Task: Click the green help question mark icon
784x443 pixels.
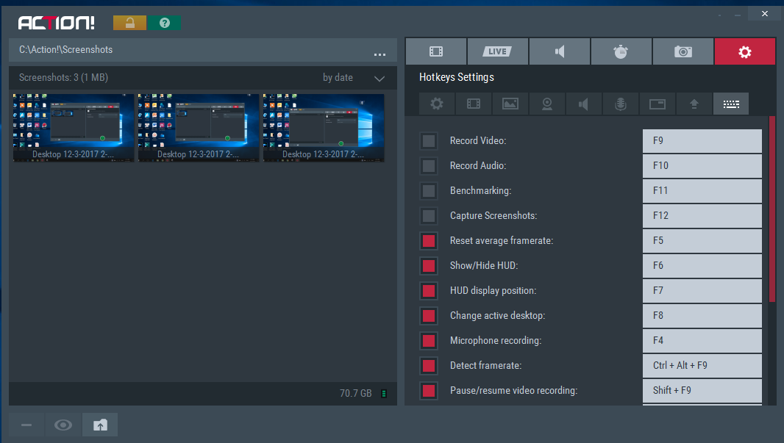Action: (x=165, y=23)
